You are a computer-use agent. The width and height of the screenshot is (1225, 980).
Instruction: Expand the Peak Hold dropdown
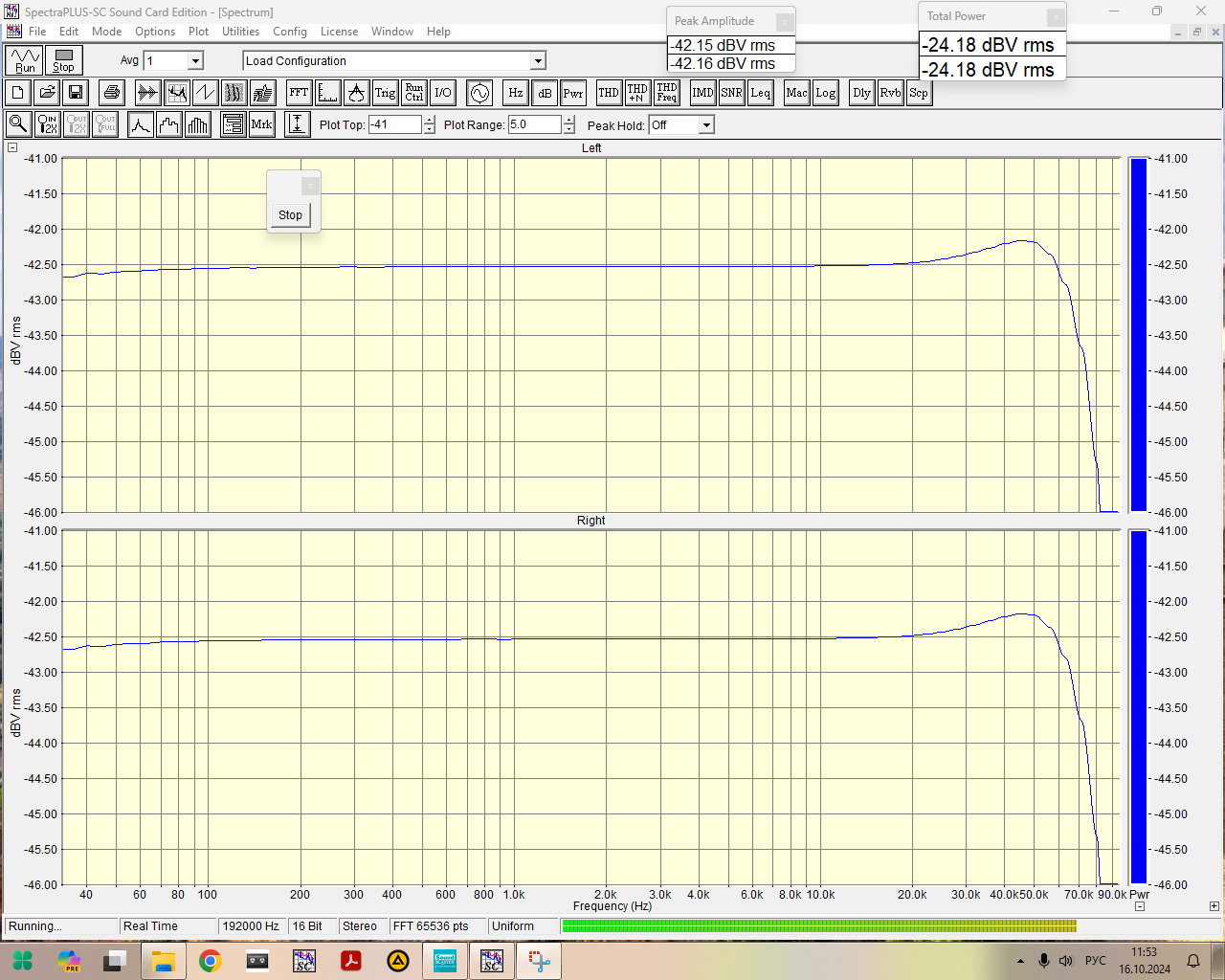tap(705, 125)
